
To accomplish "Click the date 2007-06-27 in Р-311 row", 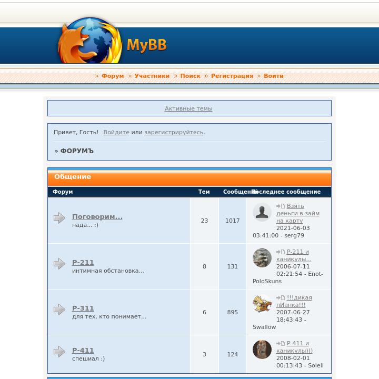I will pyautogui.click(x=293, y=312).
